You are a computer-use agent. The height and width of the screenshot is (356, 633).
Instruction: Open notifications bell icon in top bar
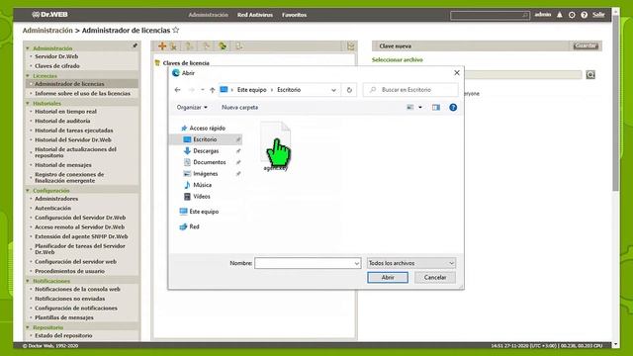(560, 15)
